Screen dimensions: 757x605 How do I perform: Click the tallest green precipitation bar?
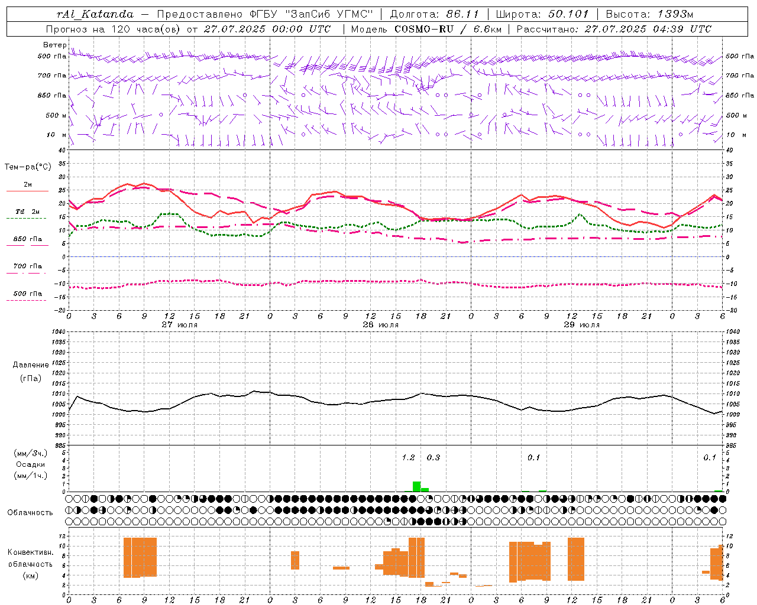(416, 487)
